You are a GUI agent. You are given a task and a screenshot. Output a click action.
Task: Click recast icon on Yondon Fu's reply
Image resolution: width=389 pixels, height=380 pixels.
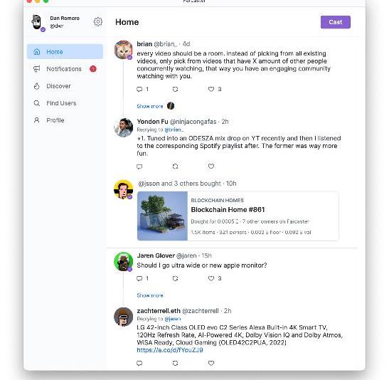click(175, 167)
